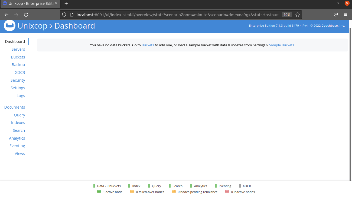
Task: Open Backup in the sidebar
Action: click(x=18, y=65)
